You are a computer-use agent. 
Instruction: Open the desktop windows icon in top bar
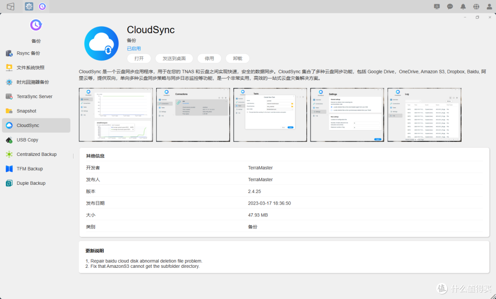[11, 6]
